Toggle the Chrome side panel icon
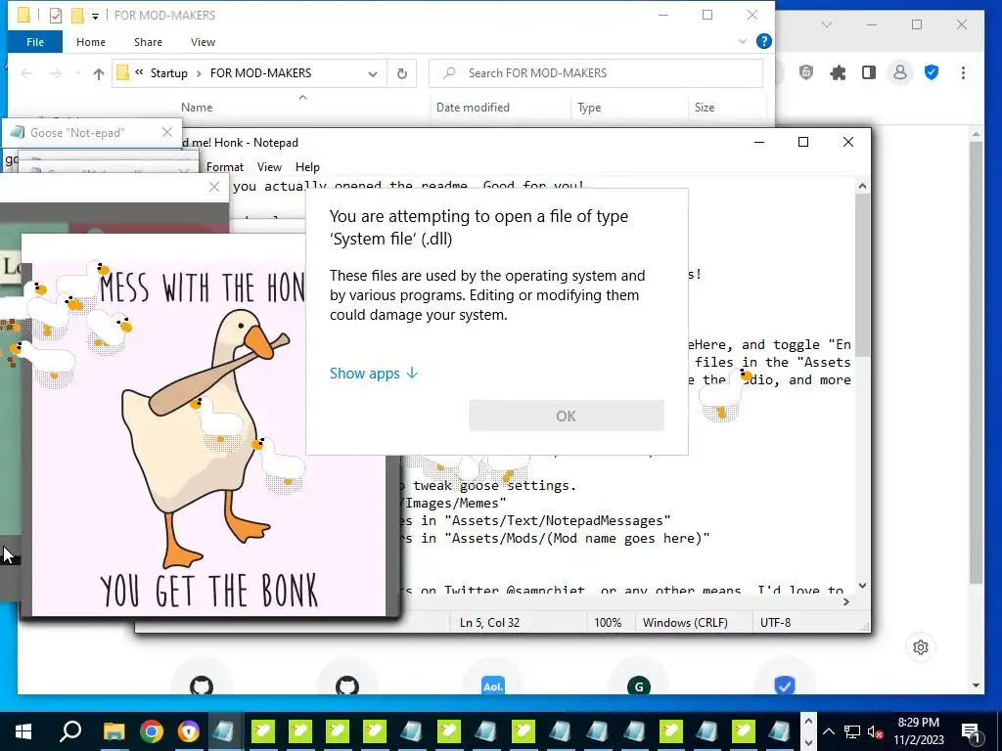 coord(869,72)
